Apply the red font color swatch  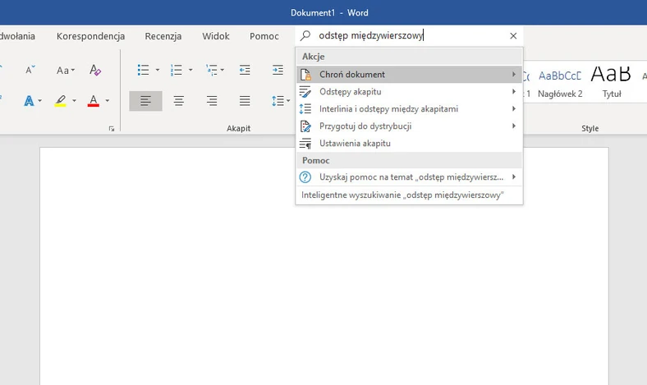point(93,101)
